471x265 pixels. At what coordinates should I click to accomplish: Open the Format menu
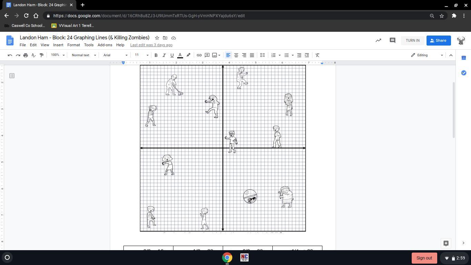click(x=73, y=45)
